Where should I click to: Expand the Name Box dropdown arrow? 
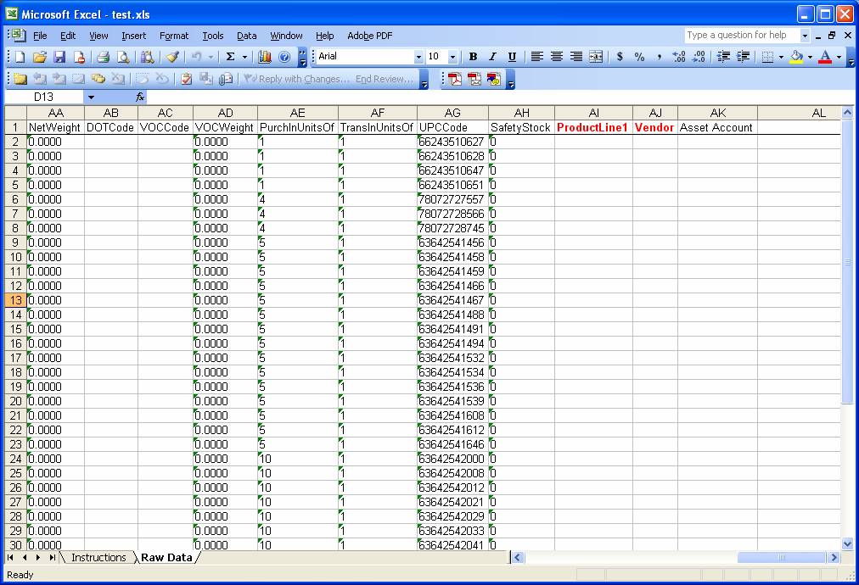pyautogui.click(x=91, y=97)
